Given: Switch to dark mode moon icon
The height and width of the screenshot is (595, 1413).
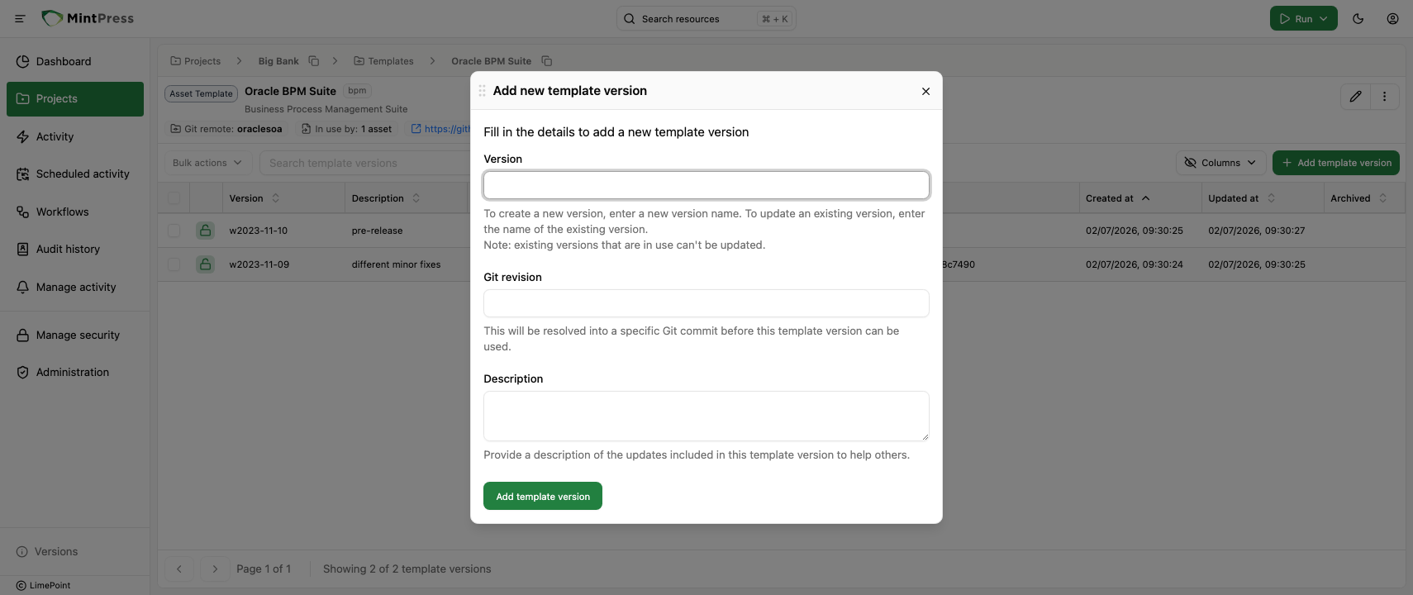Looking at the screenshot, I should (1358, 18).
